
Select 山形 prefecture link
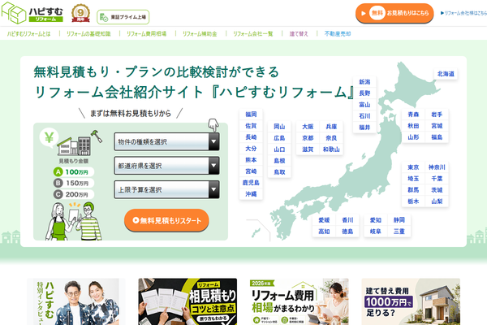click(413, 137)
